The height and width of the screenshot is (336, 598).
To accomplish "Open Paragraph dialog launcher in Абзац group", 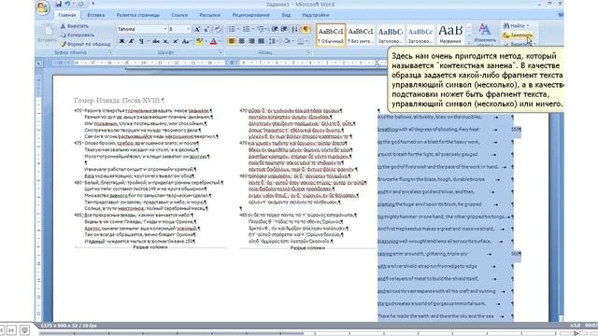I will point(308,52).
